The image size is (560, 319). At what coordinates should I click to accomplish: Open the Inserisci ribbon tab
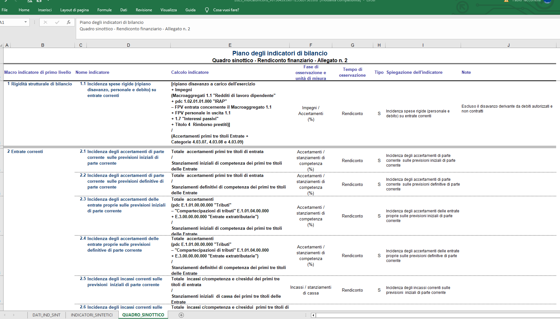point(45,10)
